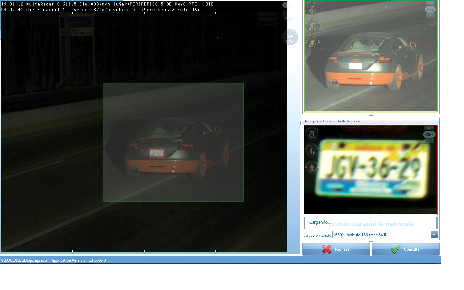
Task: Click the 'Cargando...' text in the input area
Action: [x=320, y=222]
